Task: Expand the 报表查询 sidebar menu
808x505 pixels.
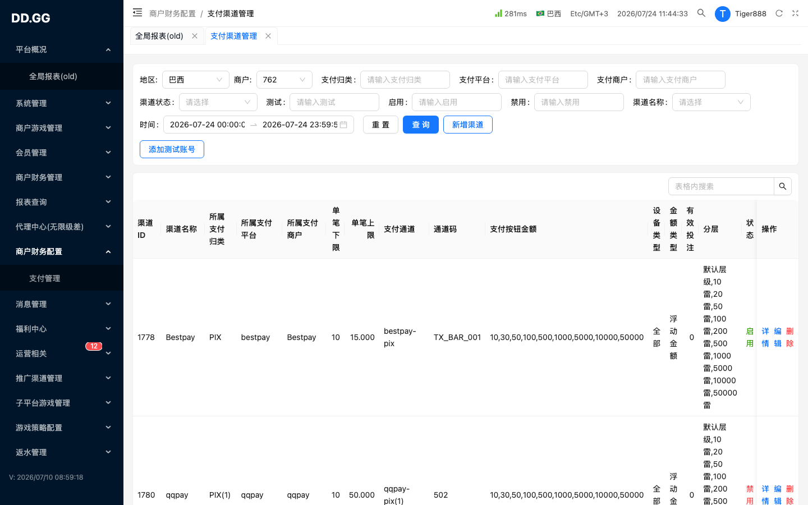Action: [62, 202]
